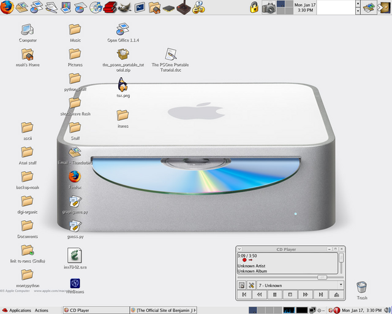
Task: Open the red books panel launcher
Action: tap(110, 7)
